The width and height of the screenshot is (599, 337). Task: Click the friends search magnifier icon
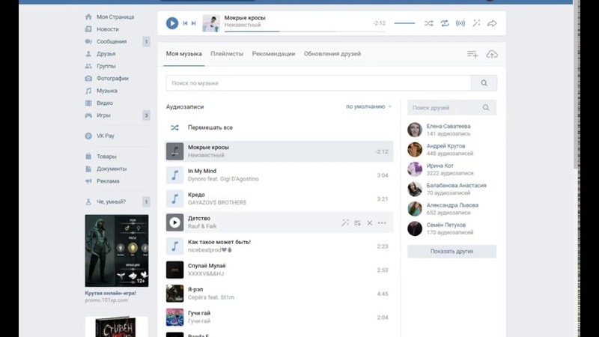tap(485, 108)
